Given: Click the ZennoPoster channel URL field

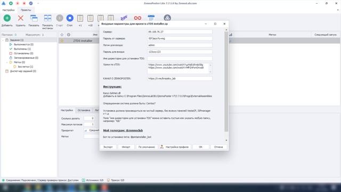Looking at the screenshot, I should tap(180, 78).
